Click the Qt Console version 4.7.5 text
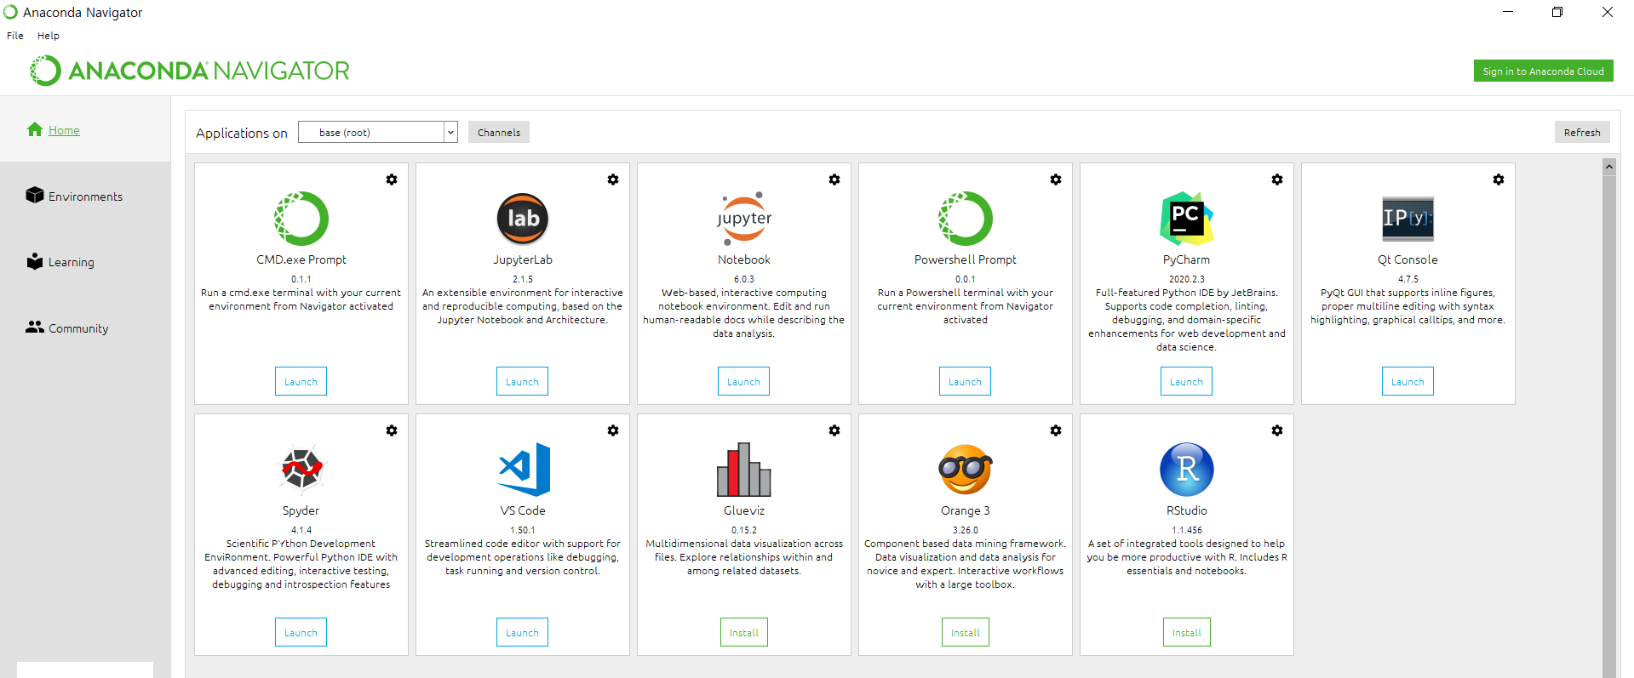 tap(1408, 279)
